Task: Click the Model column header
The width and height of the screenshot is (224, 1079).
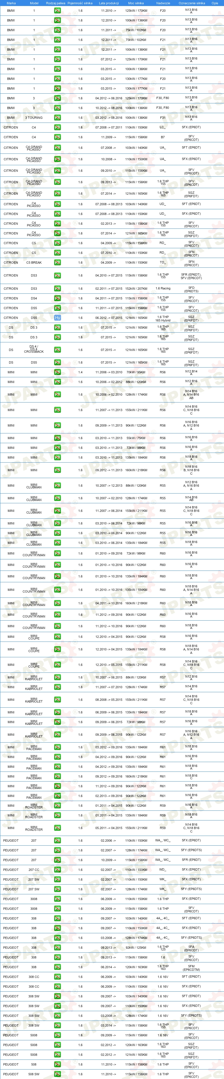Action: [x=34, y=3]
